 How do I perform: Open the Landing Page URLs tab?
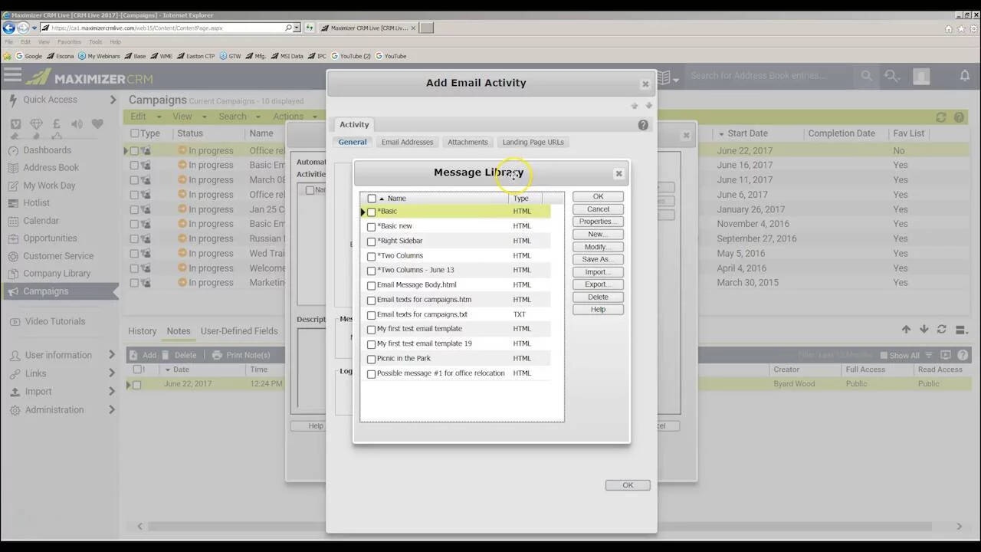coord(533,142)
